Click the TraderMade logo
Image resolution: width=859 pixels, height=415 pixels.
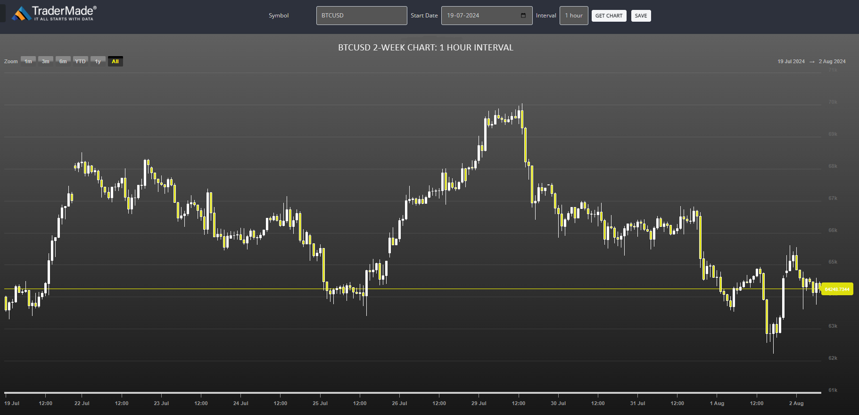point(54,13)
